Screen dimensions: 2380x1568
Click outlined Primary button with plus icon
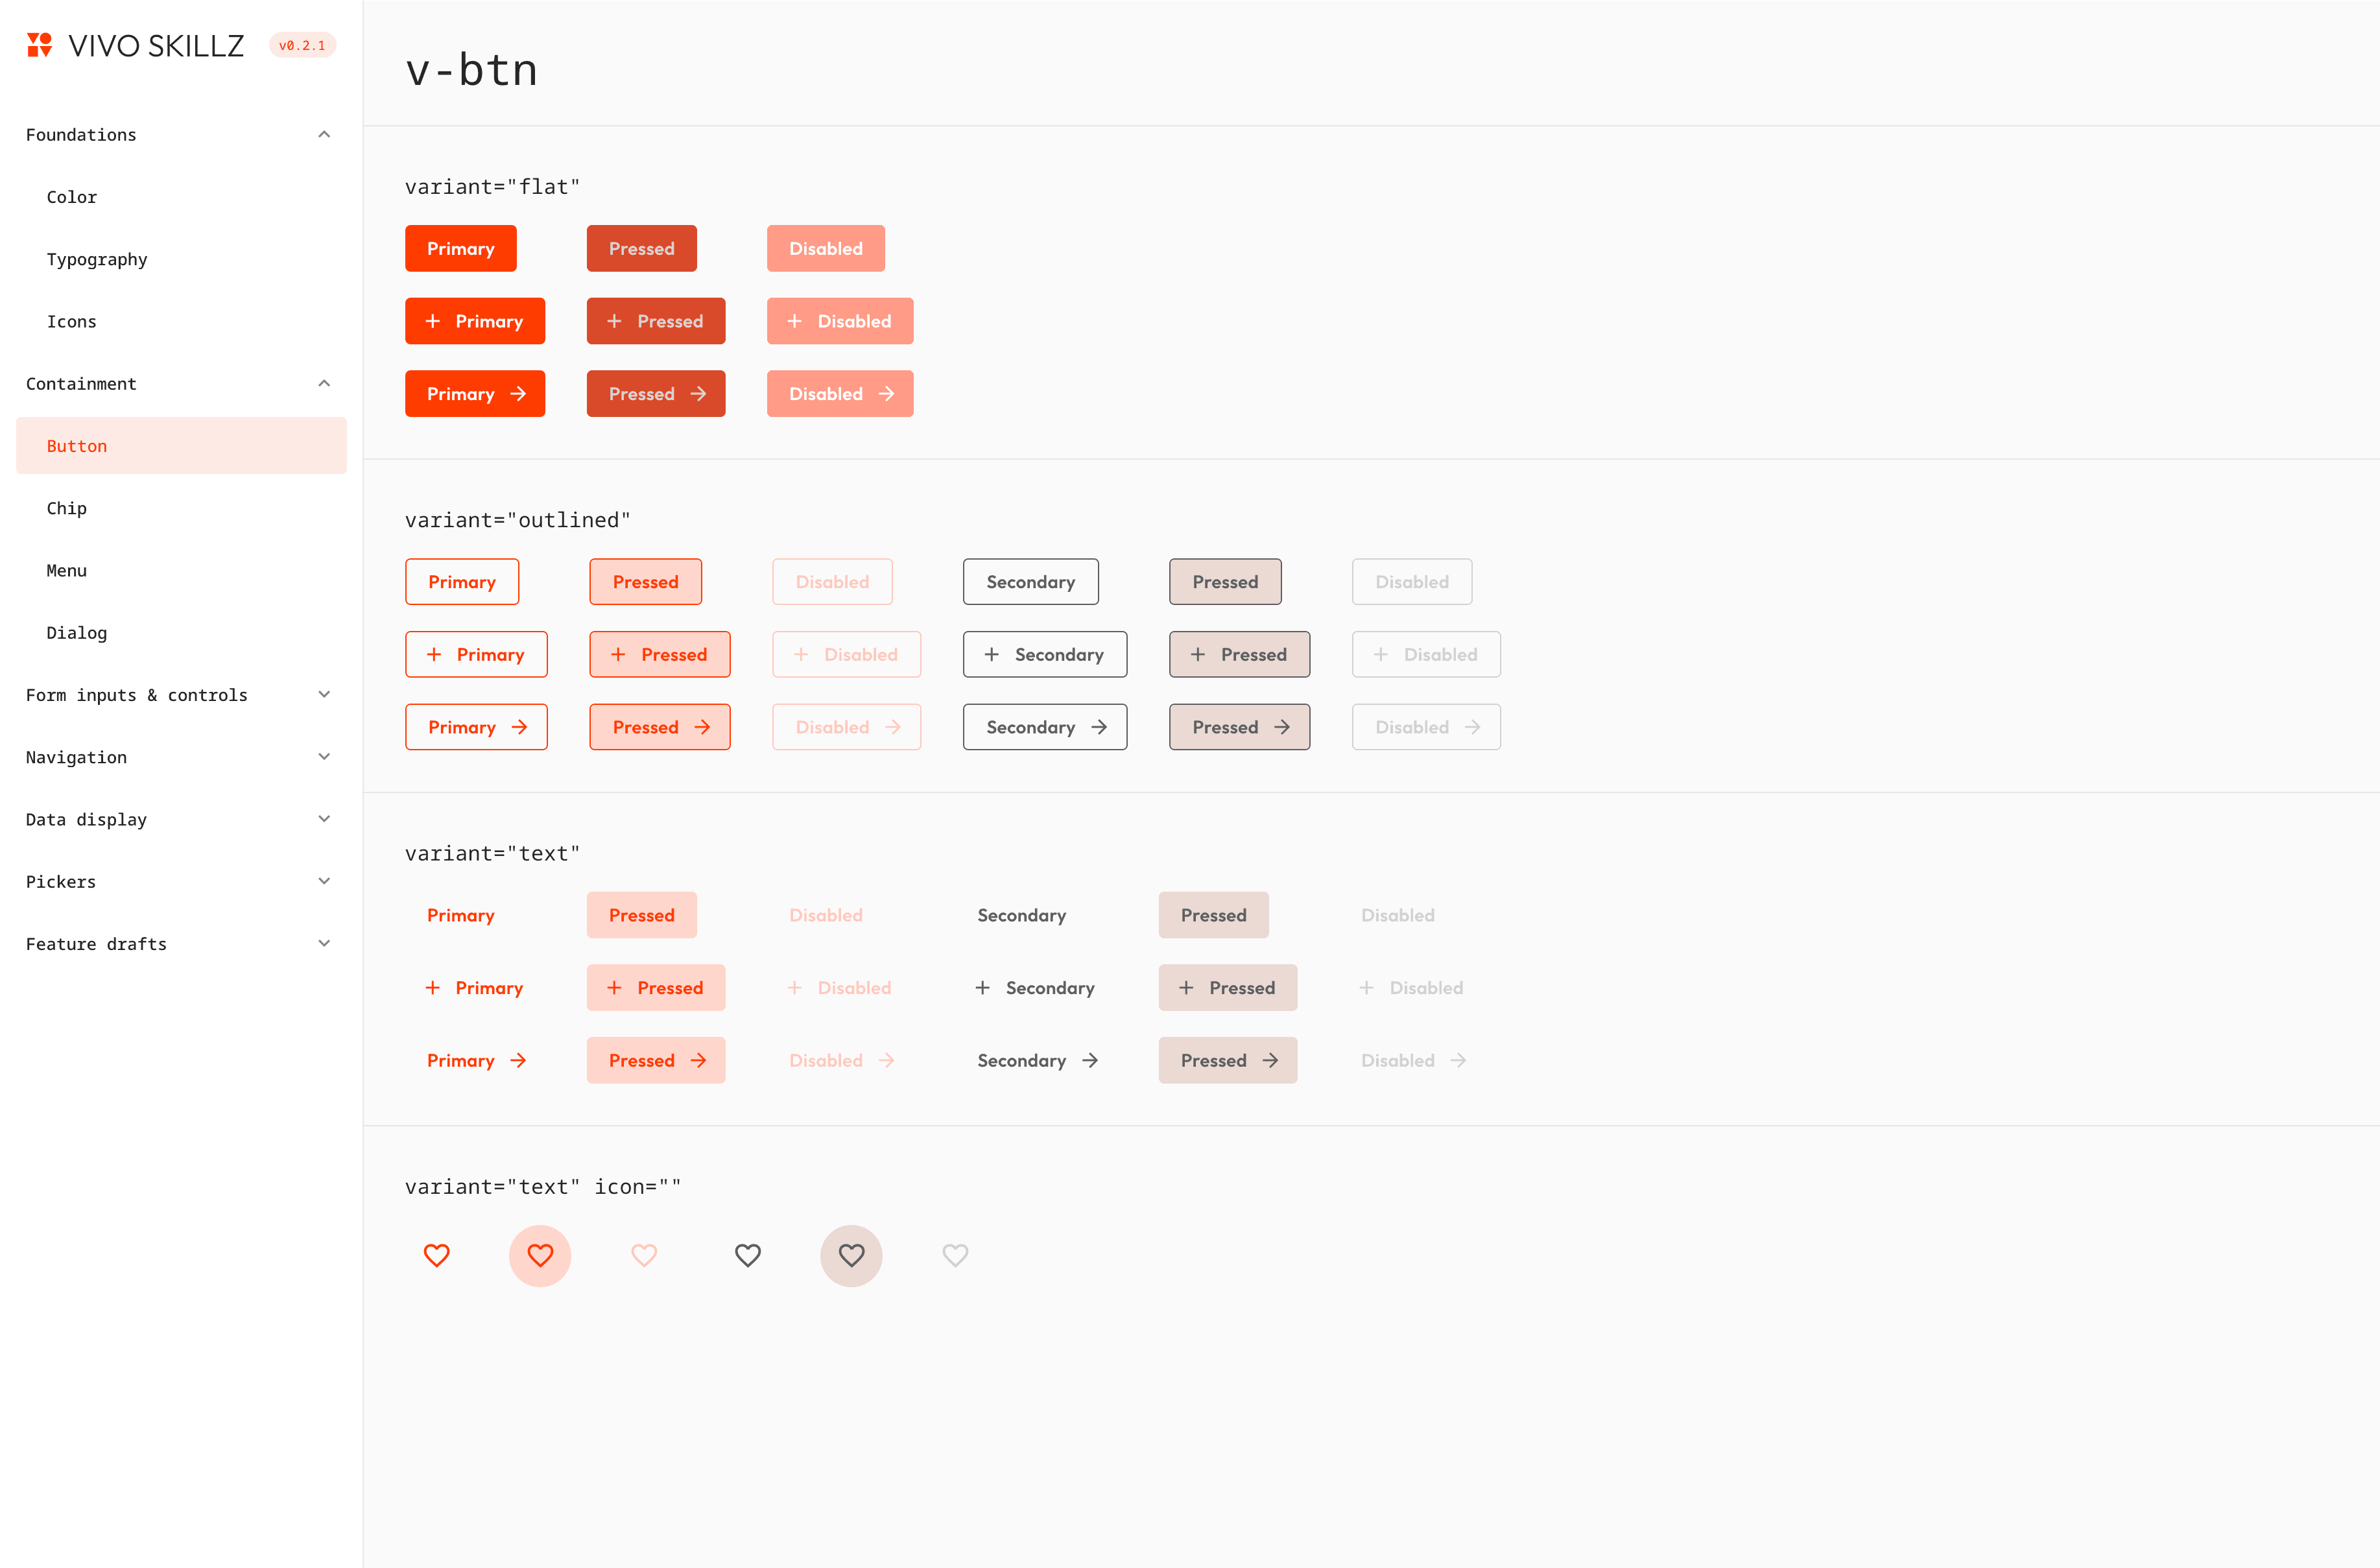tap(476, 654)
